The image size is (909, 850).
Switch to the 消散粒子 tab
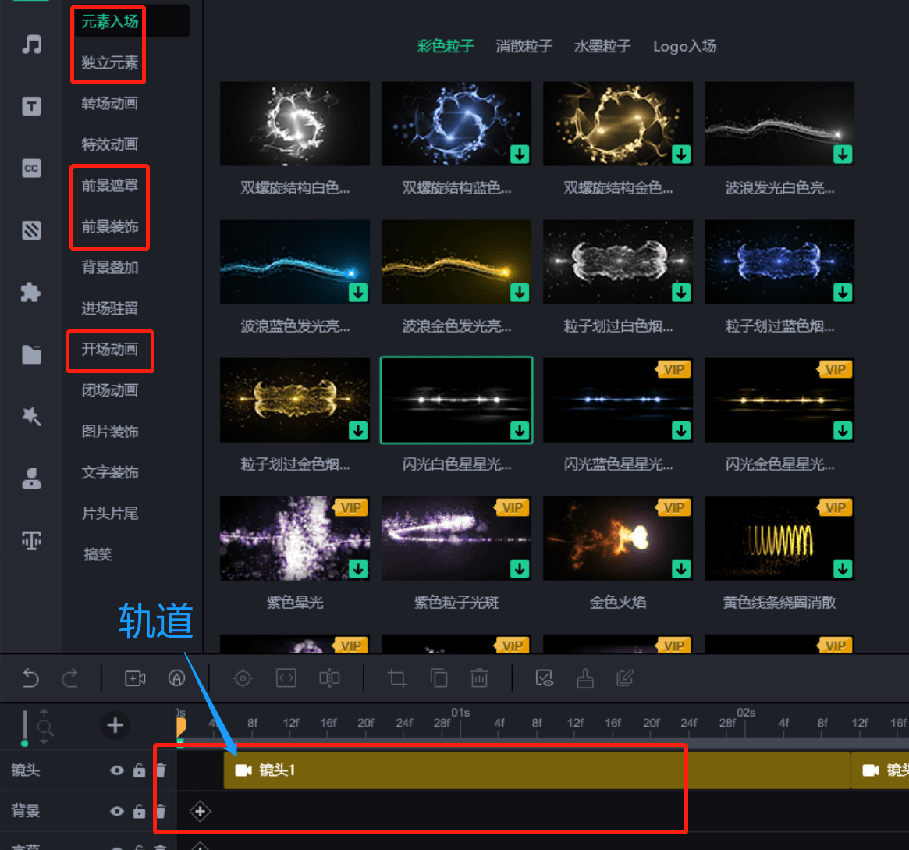click(524, 46)
